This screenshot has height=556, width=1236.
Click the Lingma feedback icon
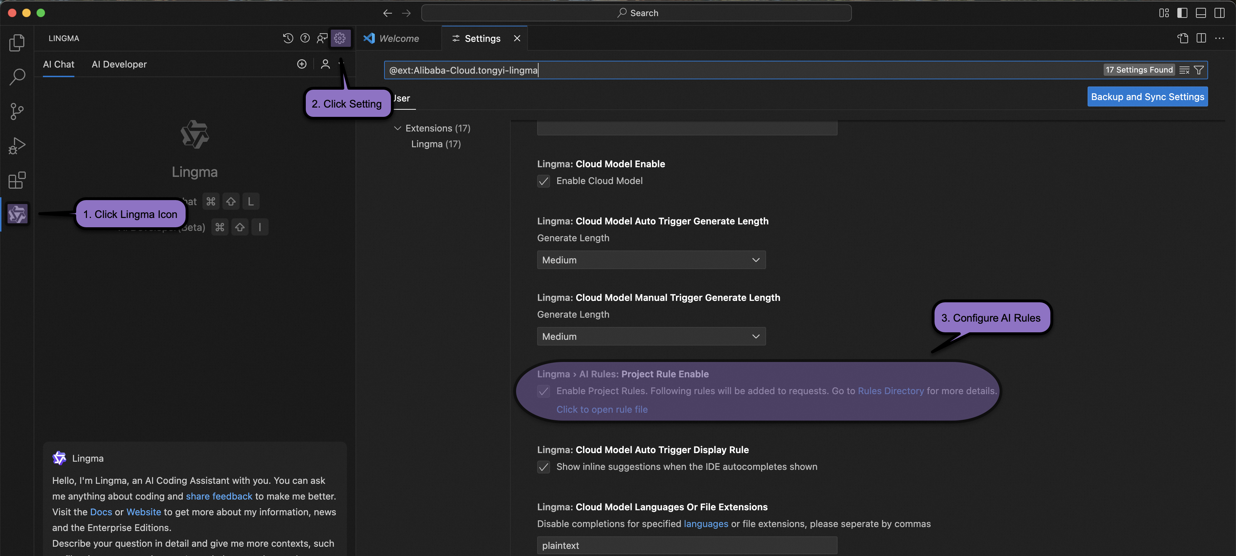[x=323, y=38]
